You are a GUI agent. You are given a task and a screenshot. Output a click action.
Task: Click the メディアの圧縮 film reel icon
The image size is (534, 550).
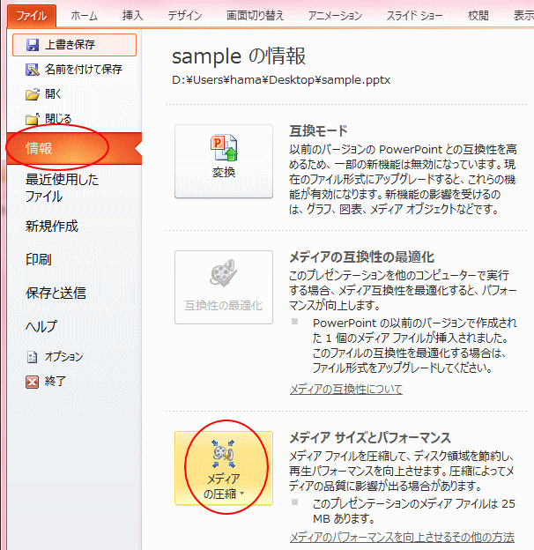click(x=224, y=454)
